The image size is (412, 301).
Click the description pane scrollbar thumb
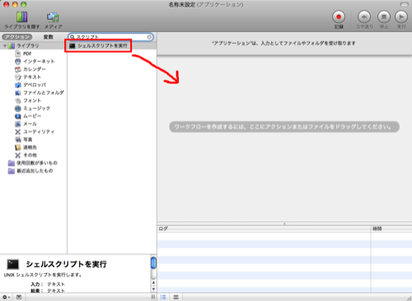click(x=153, y=262)
